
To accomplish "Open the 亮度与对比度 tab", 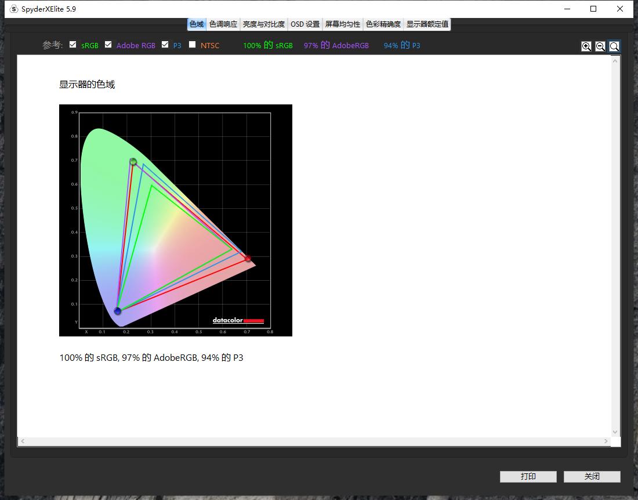I will (x=264, y=24).
